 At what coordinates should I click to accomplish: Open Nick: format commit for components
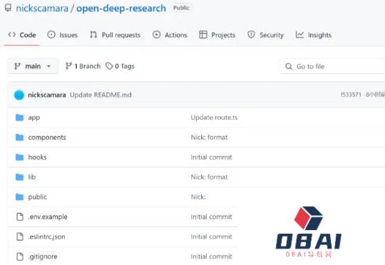pyautogui.click(x=209, y=137)
